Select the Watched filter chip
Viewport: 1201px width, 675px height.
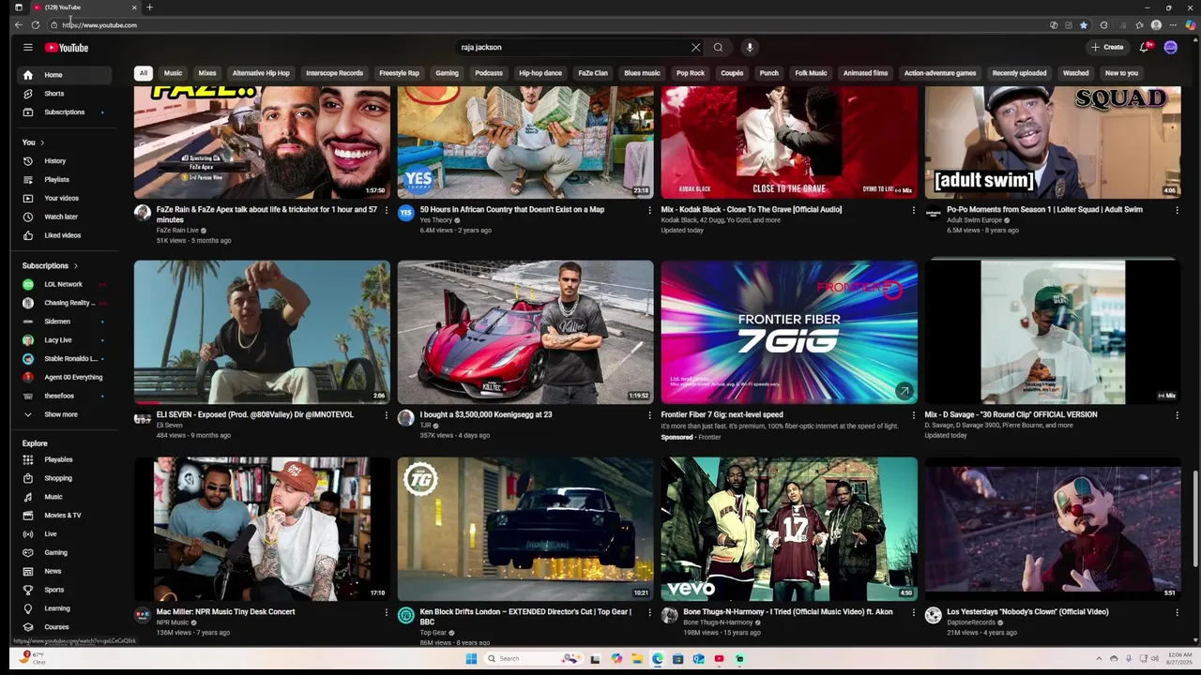coord(1075,73)
